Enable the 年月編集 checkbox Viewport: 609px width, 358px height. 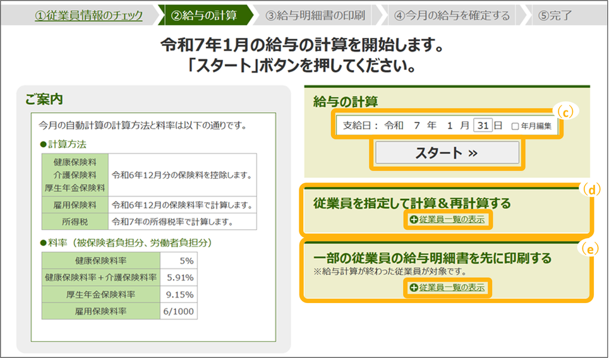pyautogui.click(x=516, y=126)
